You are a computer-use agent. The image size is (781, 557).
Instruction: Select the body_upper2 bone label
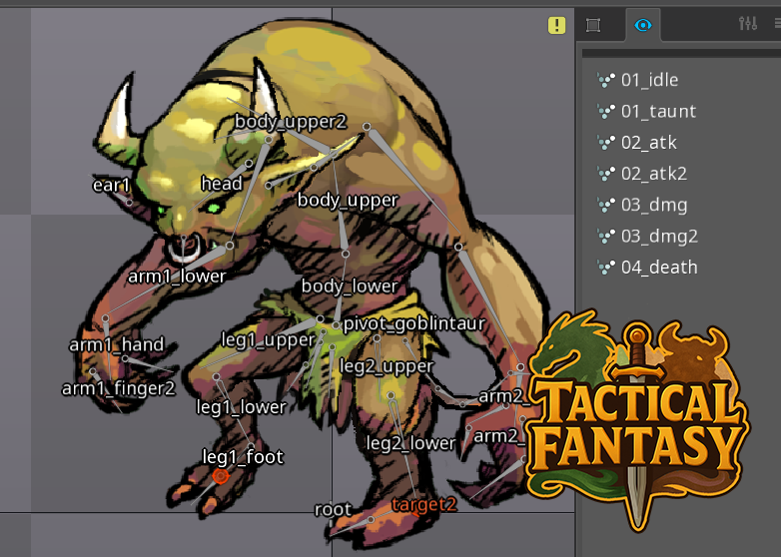(291, 122)
